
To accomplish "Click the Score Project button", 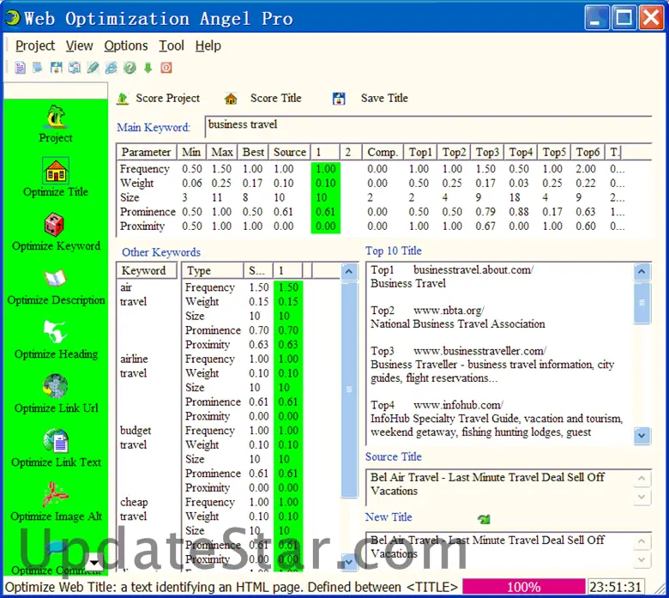I will [x=159, y=99].
